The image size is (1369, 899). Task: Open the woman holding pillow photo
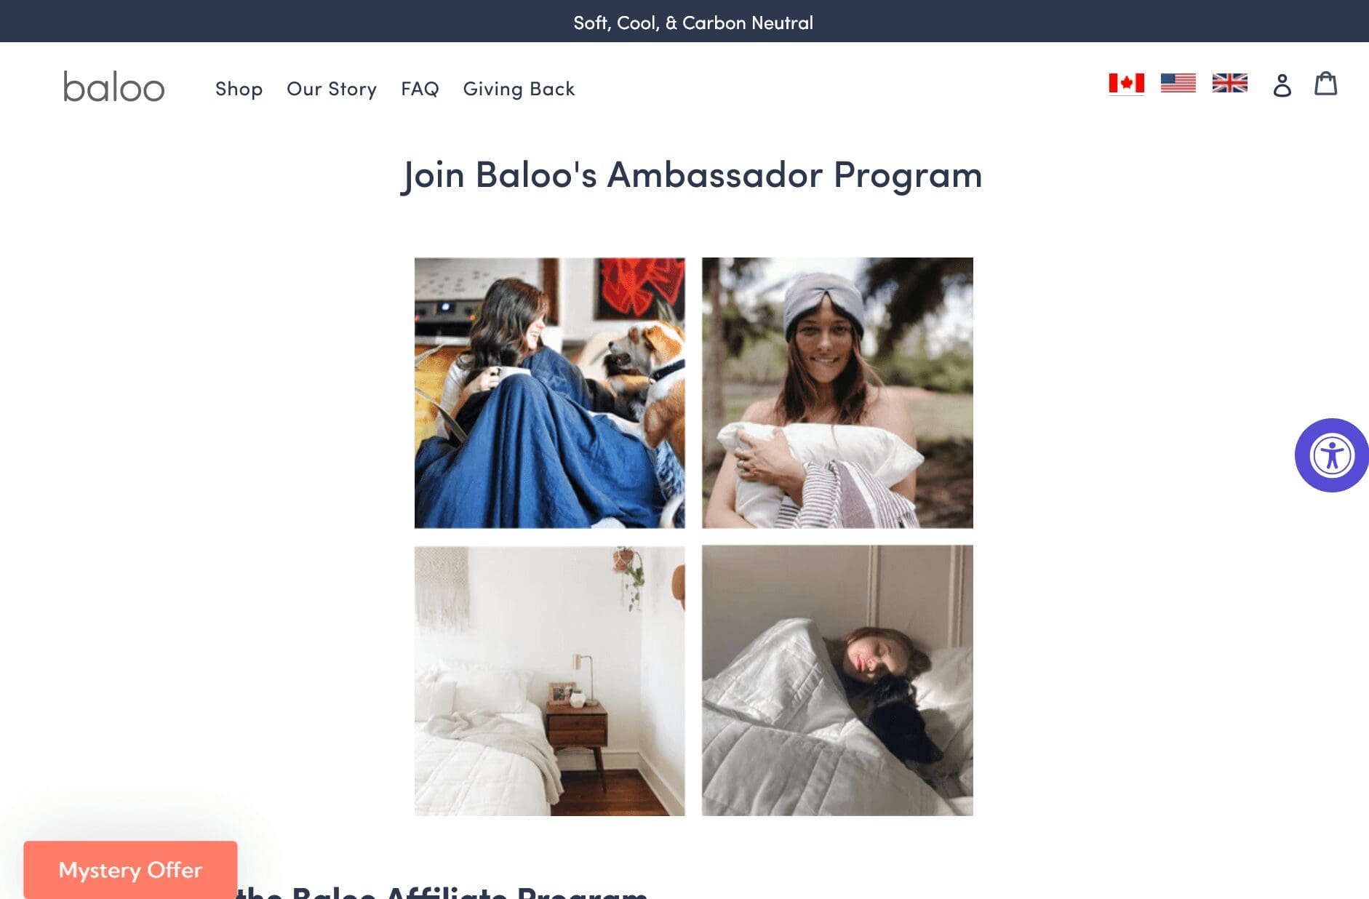coord(837,393)
